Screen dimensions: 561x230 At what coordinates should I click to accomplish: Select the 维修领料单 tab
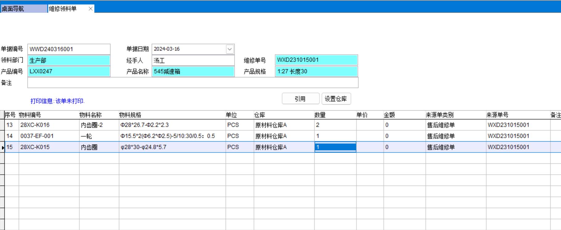(66, 9)
